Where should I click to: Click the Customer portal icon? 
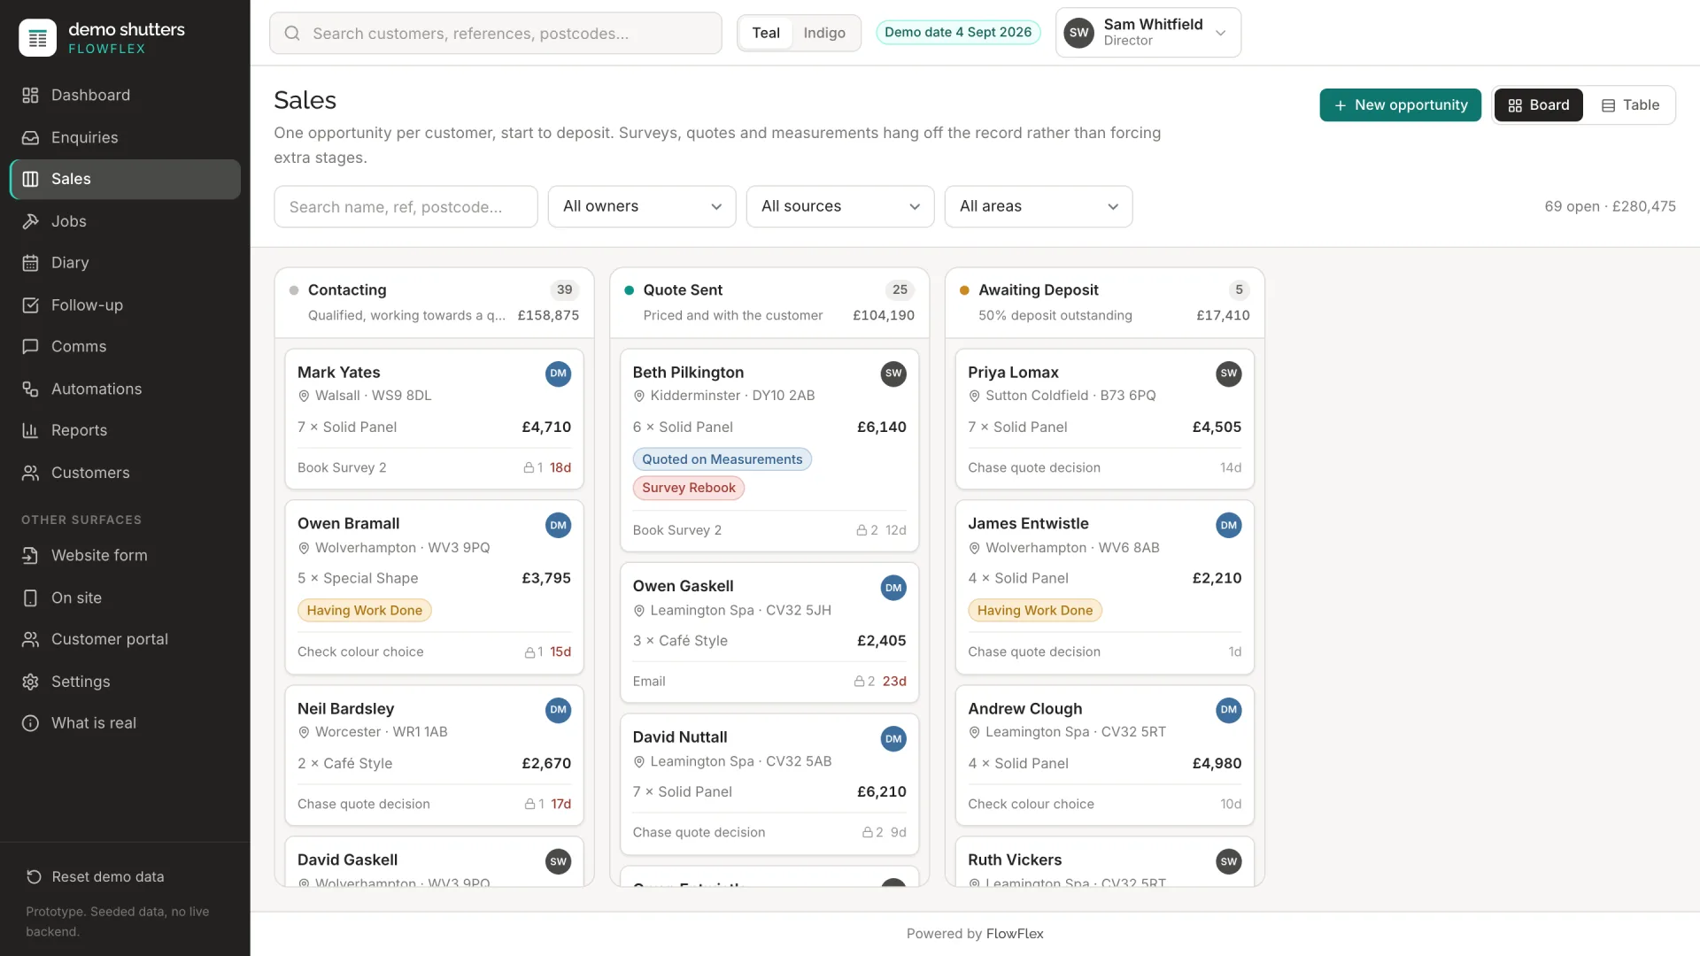point(30,640)
